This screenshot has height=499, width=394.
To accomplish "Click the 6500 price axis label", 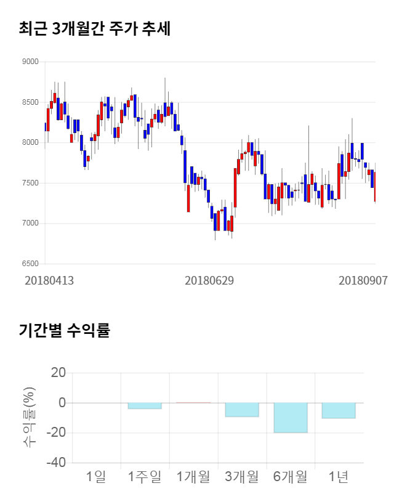I will click(x=30, y=264).
